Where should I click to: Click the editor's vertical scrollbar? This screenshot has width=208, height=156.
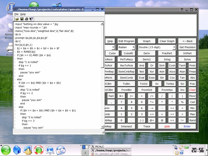pyautogui.click(x=103, y=75)
